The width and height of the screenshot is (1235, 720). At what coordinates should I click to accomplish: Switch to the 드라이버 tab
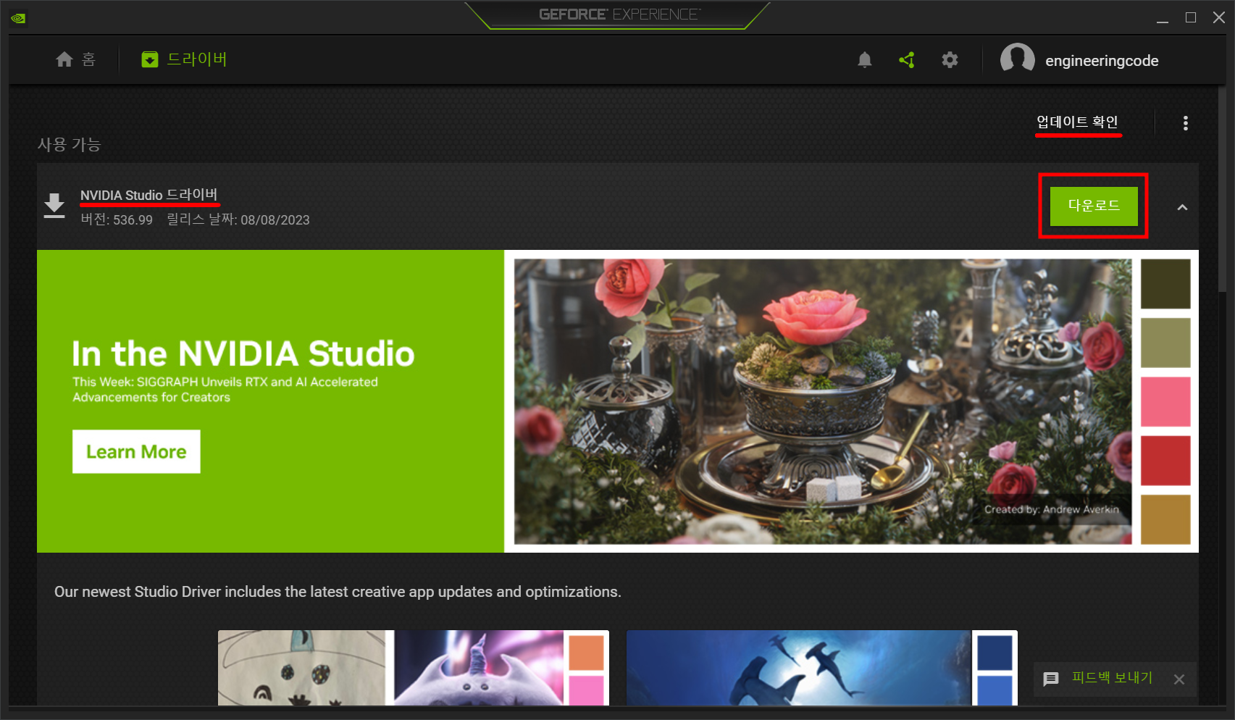tap(184, 59)
